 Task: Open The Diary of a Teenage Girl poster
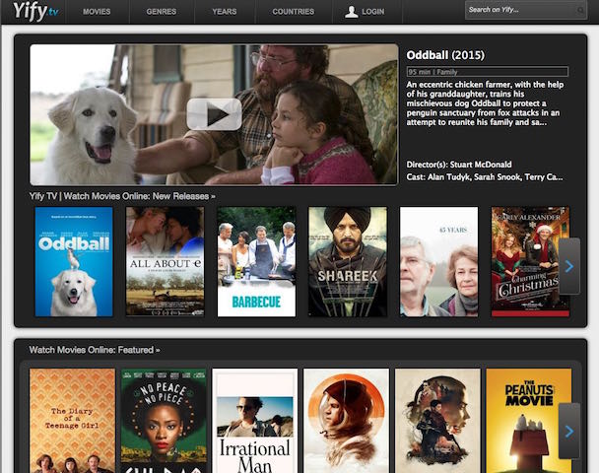pyautogui.click(x=72, y=421)
